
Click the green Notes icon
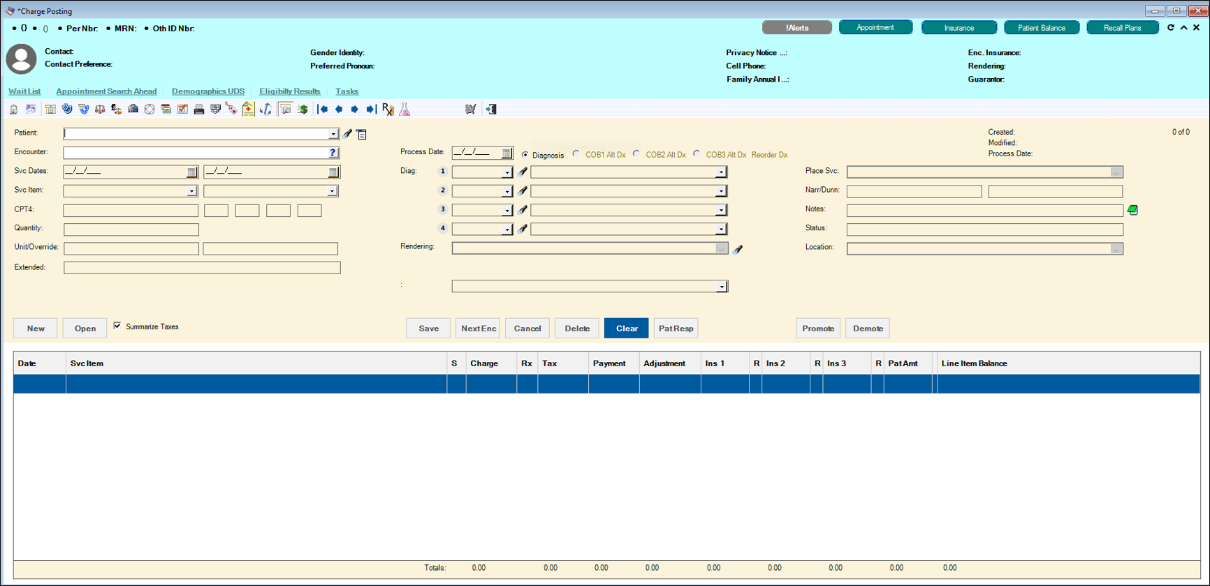(1132, 209)
